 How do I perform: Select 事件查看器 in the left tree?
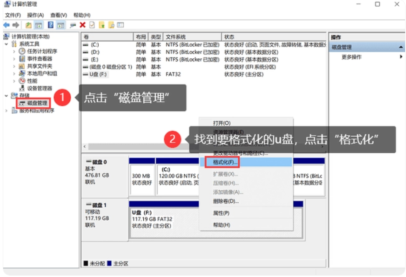click(x=39, y=59)
